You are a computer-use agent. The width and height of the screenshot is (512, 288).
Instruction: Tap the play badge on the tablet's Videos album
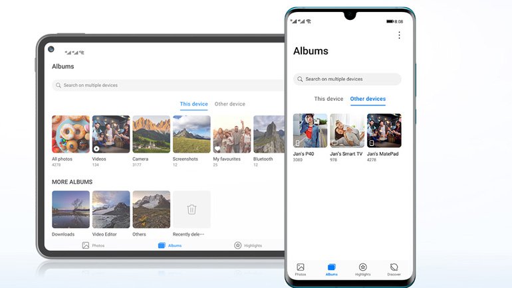pyautogui.click(x=96, y=149)
